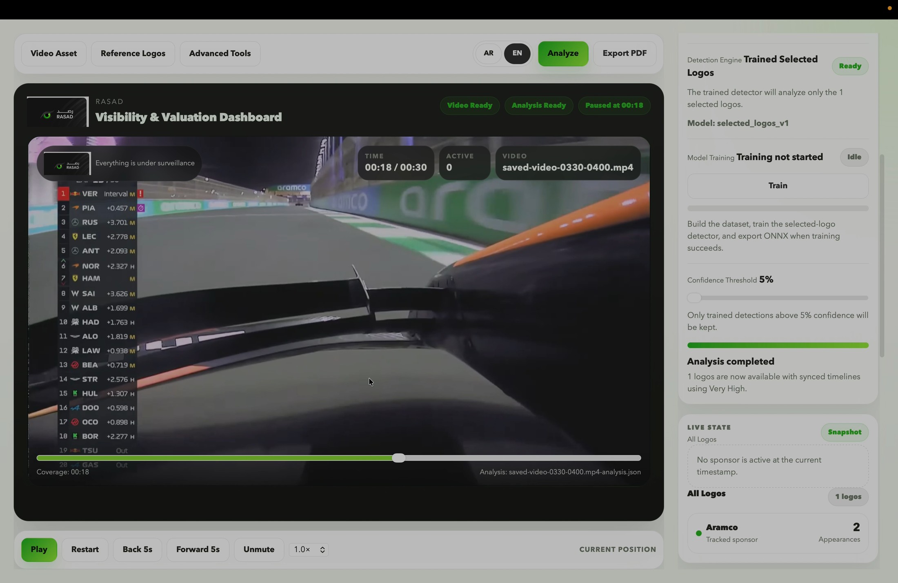Viewport: 898px width, 583px height.
Task: Open the Advanced Tools tab
Action: [220, 53]
